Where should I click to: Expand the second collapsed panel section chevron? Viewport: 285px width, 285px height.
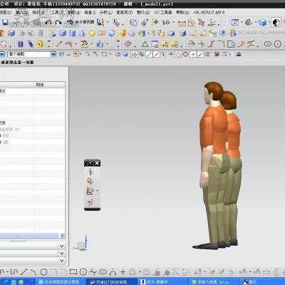62,254
